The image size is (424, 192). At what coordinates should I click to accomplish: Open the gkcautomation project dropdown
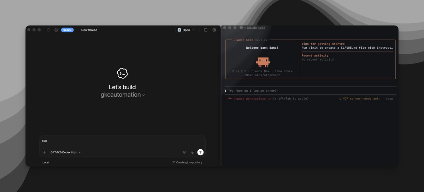pyautogui.click(x=123, y=95)
